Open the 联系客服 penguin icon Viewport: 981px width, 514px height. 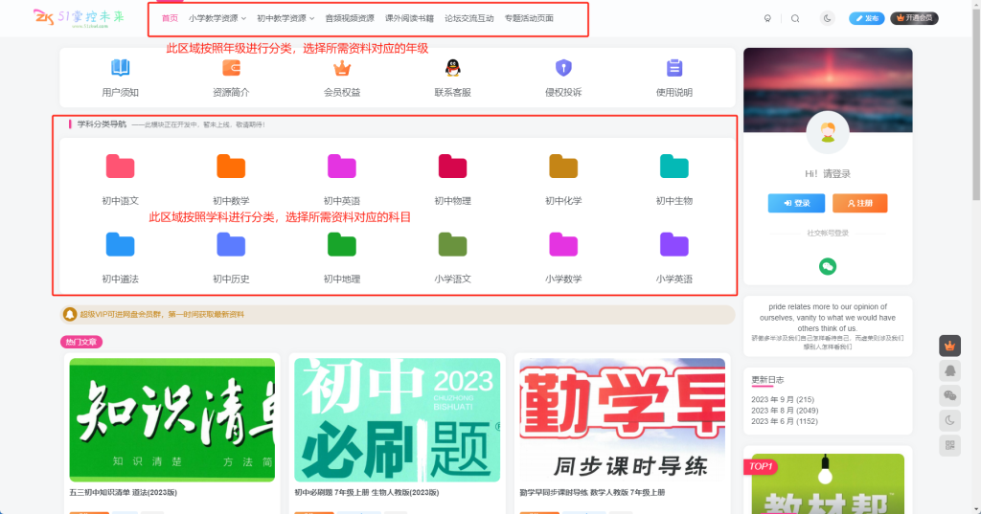tap(452, 68)
